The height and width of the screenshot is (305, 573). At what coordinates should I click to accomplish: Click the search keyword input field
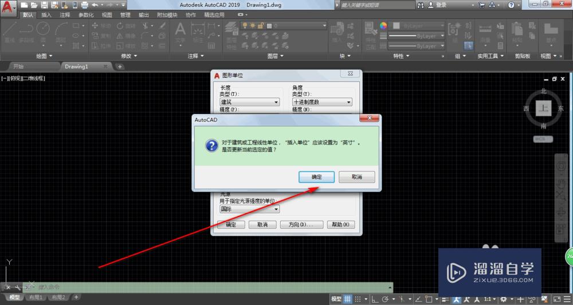point(377,5)
